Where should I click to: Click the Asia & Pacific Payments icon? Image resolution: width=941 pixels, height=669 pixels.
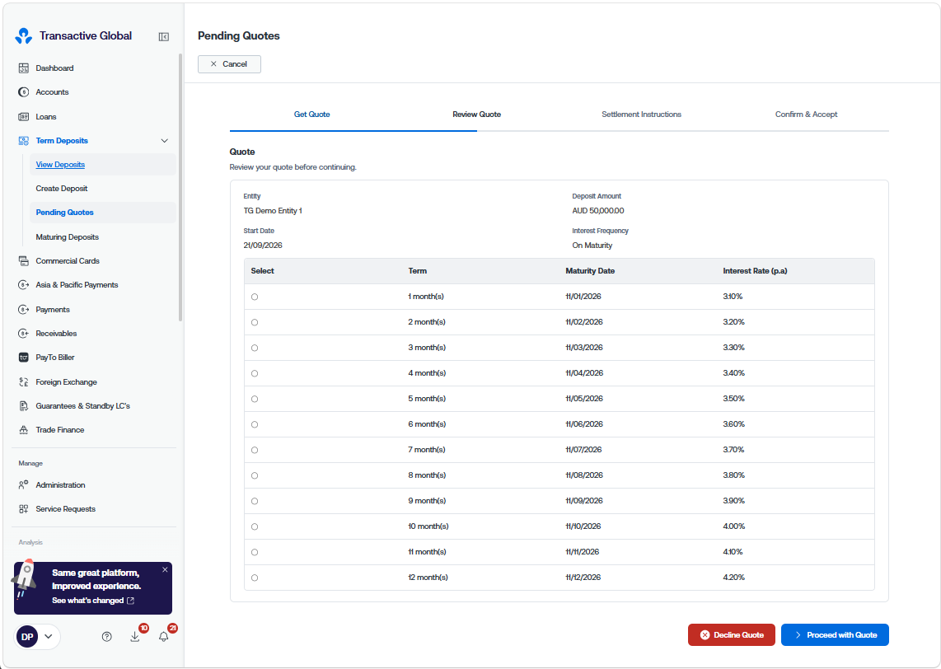[23, 285]
